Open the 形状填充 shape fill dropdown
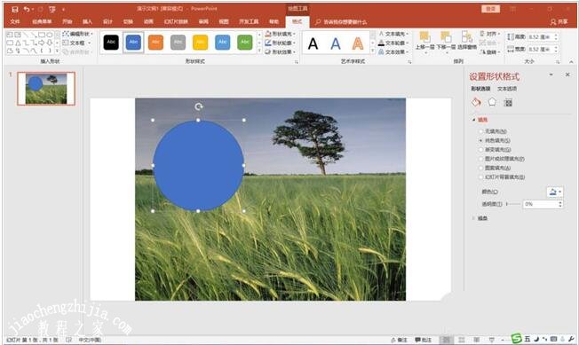Image resolution: width=579 pixels, height=345 pixels. click(x=281, y=34)
